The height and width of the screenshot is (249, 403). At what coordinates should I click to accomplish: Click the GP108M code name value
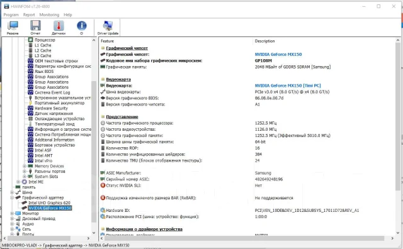[x=263, y=61]
